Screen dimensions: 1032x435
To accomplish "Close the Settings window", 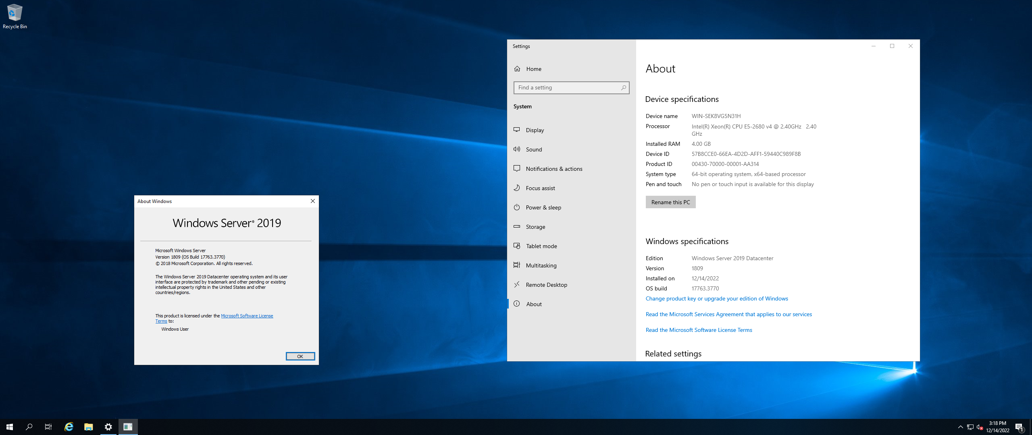I will (x=911, y=46).
